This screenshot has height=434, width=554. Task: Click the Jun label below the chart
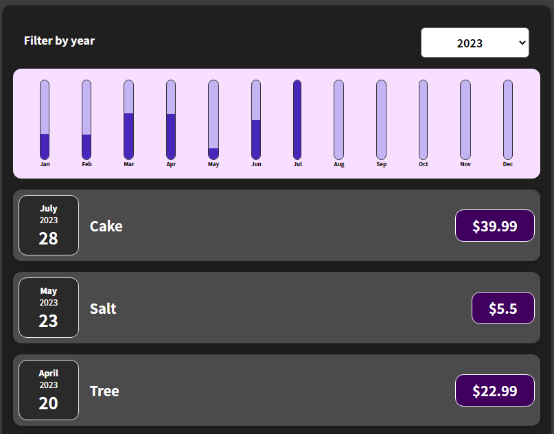[x=255, y=164]
